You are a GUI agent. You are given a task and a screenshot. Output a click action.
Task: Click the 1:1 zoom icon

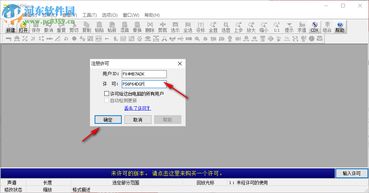[277, 27]
